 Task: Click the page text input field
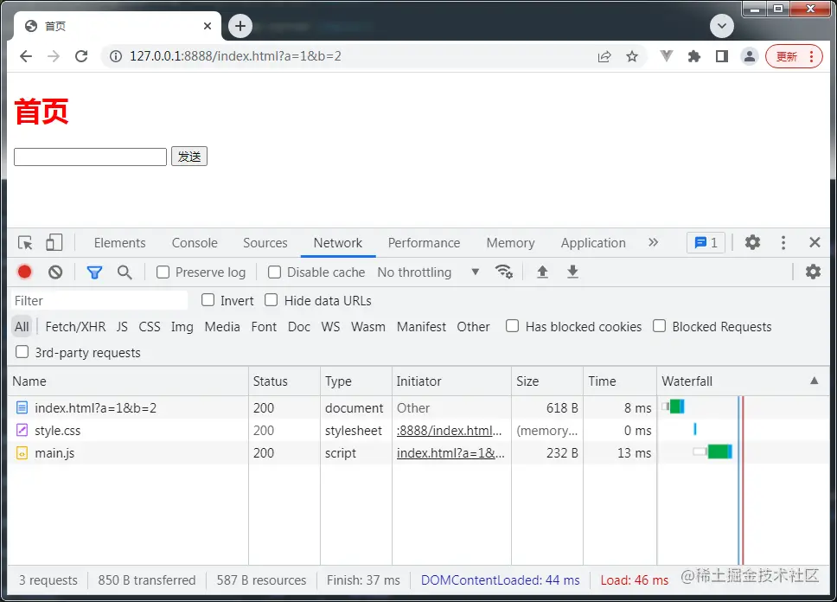[x=90, y=157]
